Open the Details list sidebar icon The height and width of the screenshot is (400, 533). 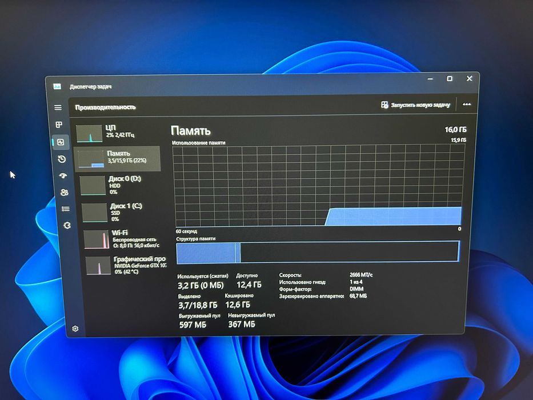coord(66,209)
